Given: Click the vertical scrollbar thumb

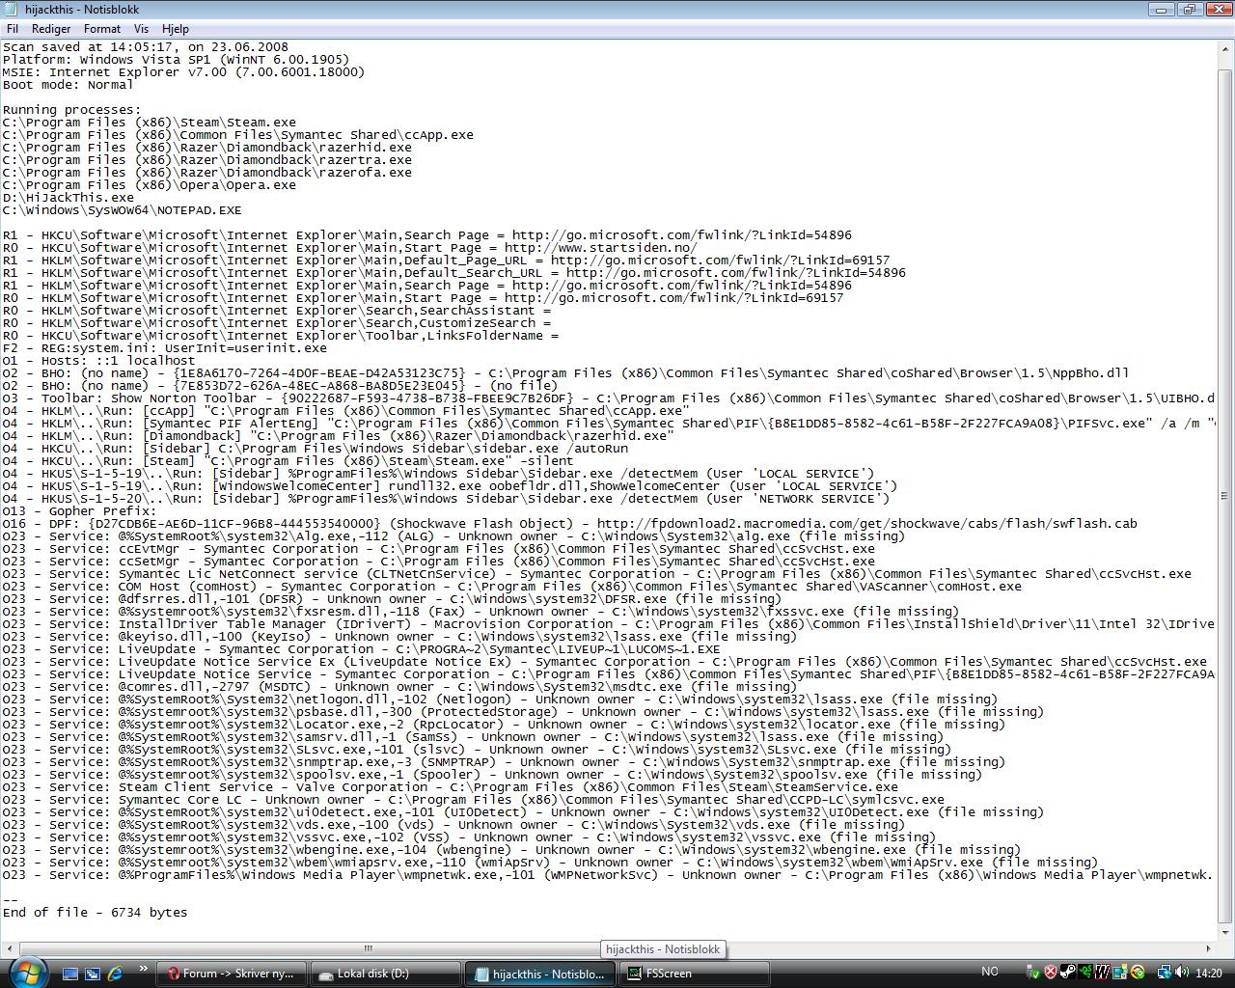Looking at the screenshot, I should [x=1225, y=496].
